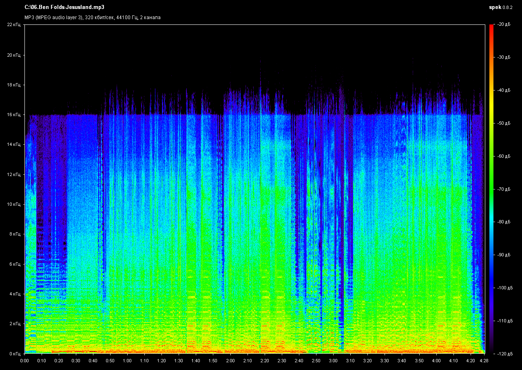Click the 4 кГц frequency axis label
This screenshot has width=522, height=370.
point(14,294)
